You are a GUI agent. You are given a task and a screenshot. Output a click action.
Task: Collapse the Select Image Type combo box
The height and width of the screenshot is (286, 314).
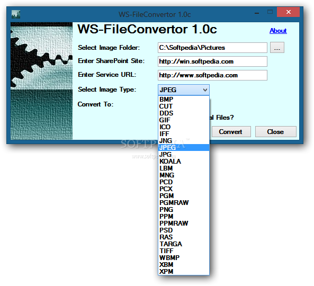click(x=184, y=90)
